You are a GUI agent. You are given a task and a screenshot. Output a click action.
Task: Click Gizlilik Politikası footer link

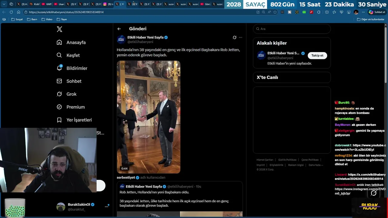coord(287,160)
